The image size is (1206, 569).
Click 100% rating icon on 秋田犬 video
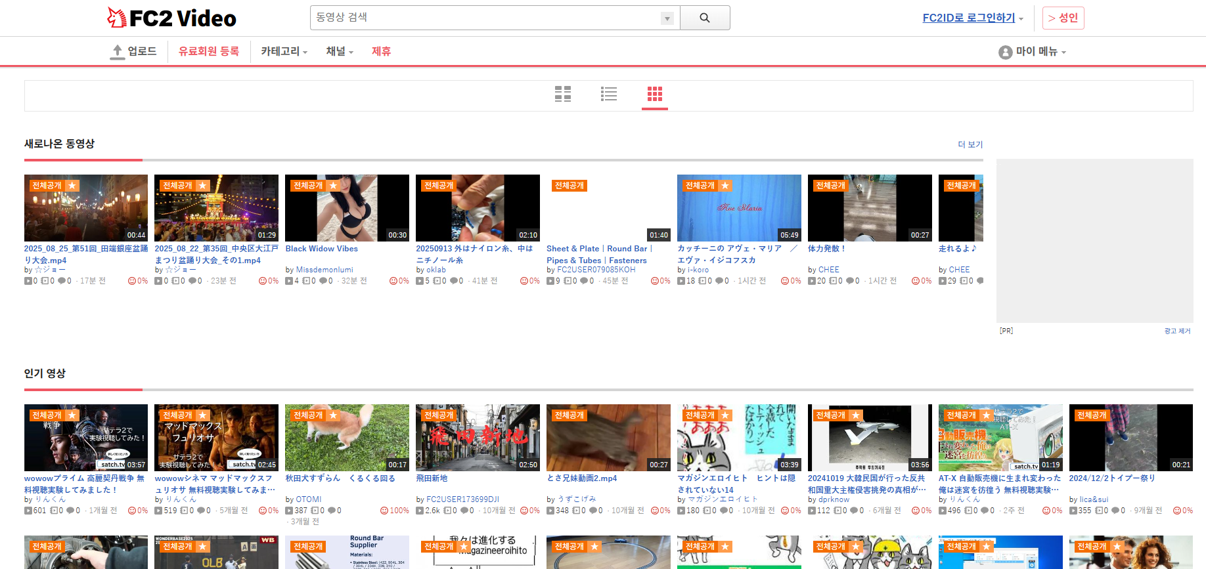(x=384, y=511)
